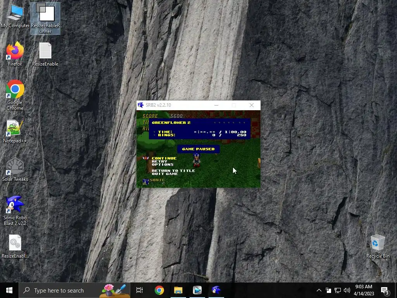The image size is (397, 298).
Task: Launch Notepad++ desktop shortcut
Action: (x=15, y=131)
